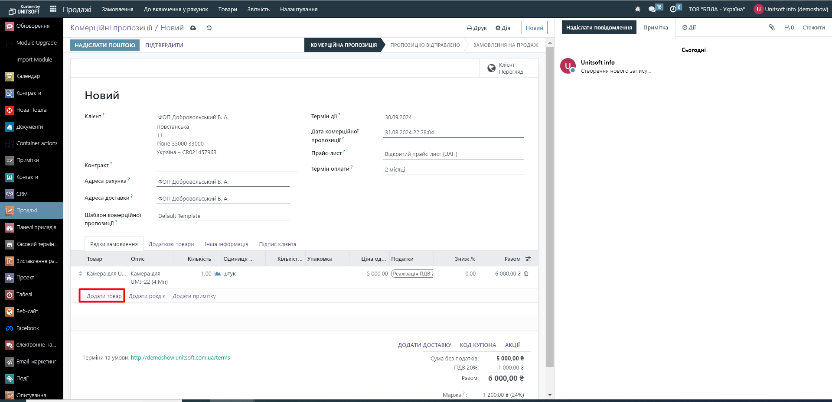The height and width of the screenshot is (402, 832).
Task: Switch to the Додаткові товари tab
Action: pos(171,244)
